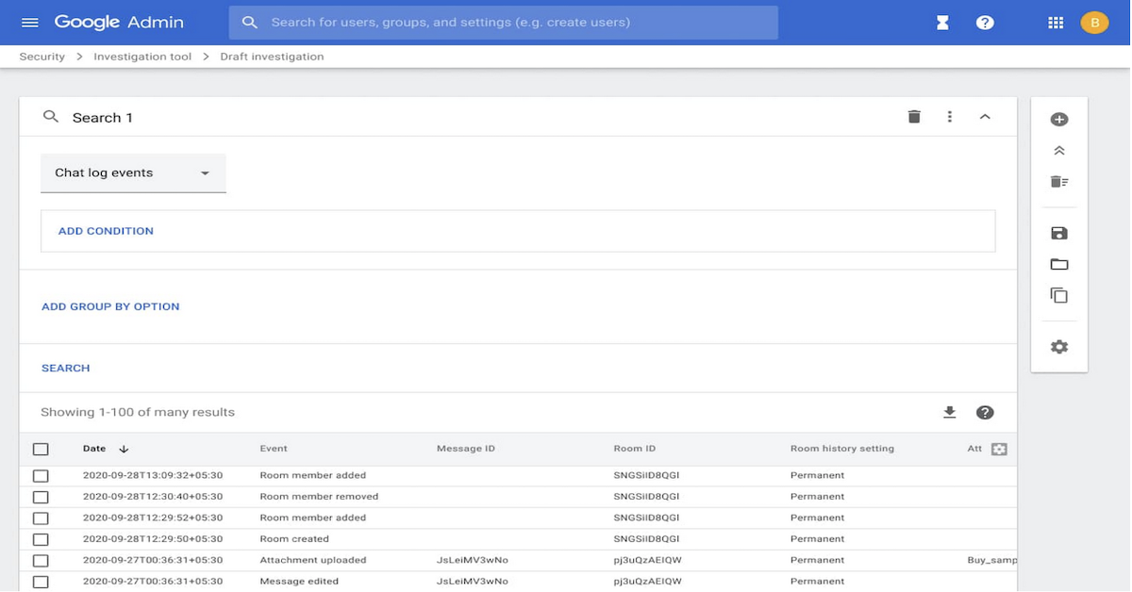
Task: Click the SEARCH button
Action: pyautogui.click(x=66, y=369)
